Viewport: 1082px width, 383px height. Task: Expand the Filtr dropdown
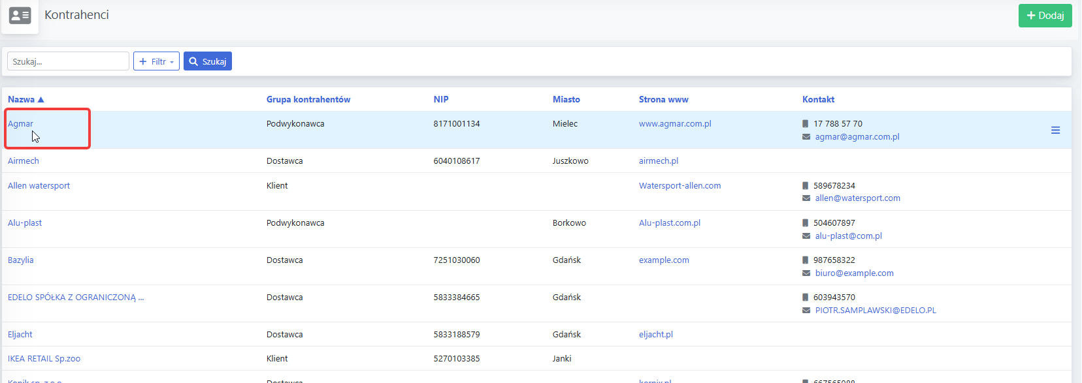tap(156, 61)
